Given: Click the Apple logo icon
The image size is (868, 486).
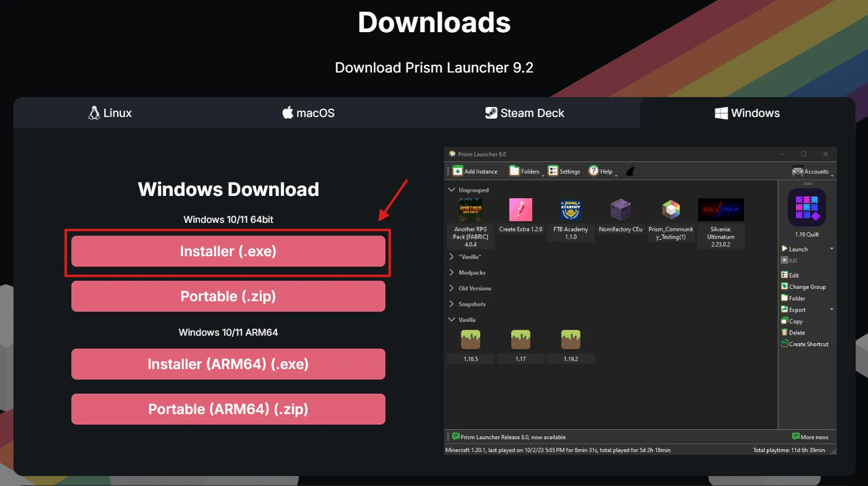Looking at the screenshot, I should point(288,112).
